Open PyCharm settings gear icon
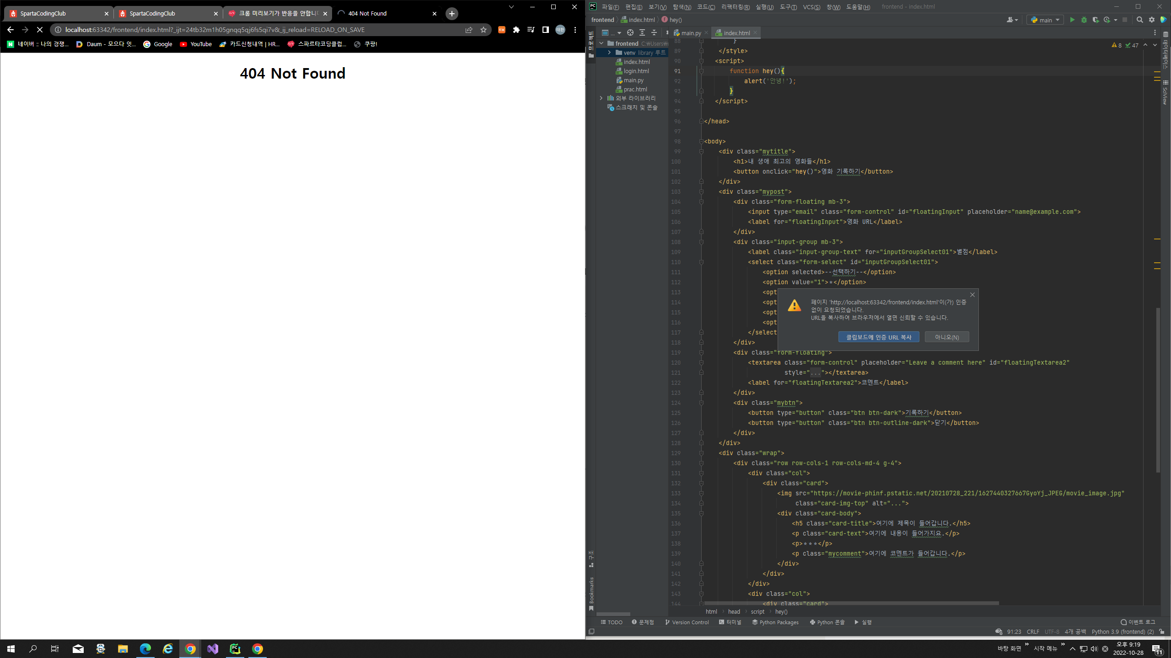Screen dimensions: 1171x658 click(x=1151, y=20)
